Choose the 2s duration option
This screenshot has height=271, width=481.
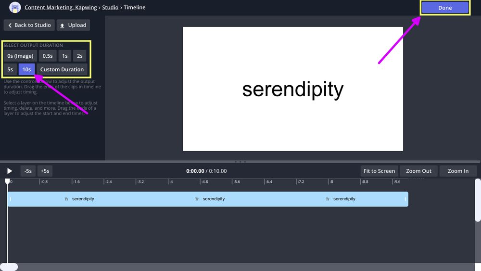pyautogui.click(x=80, y=56)
